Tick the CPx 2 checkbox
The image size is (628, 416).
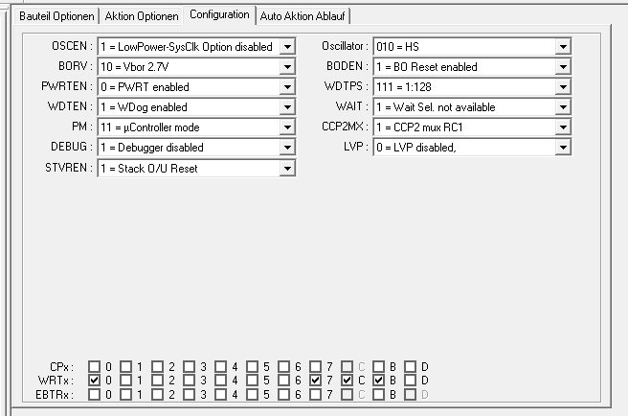tap(157, 366)
